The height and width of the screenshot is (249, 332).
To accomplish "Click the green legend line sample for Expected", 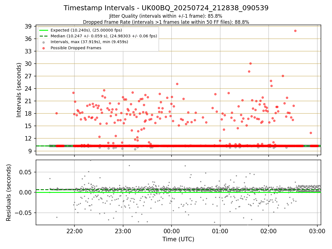I will [x=44, y=30].
